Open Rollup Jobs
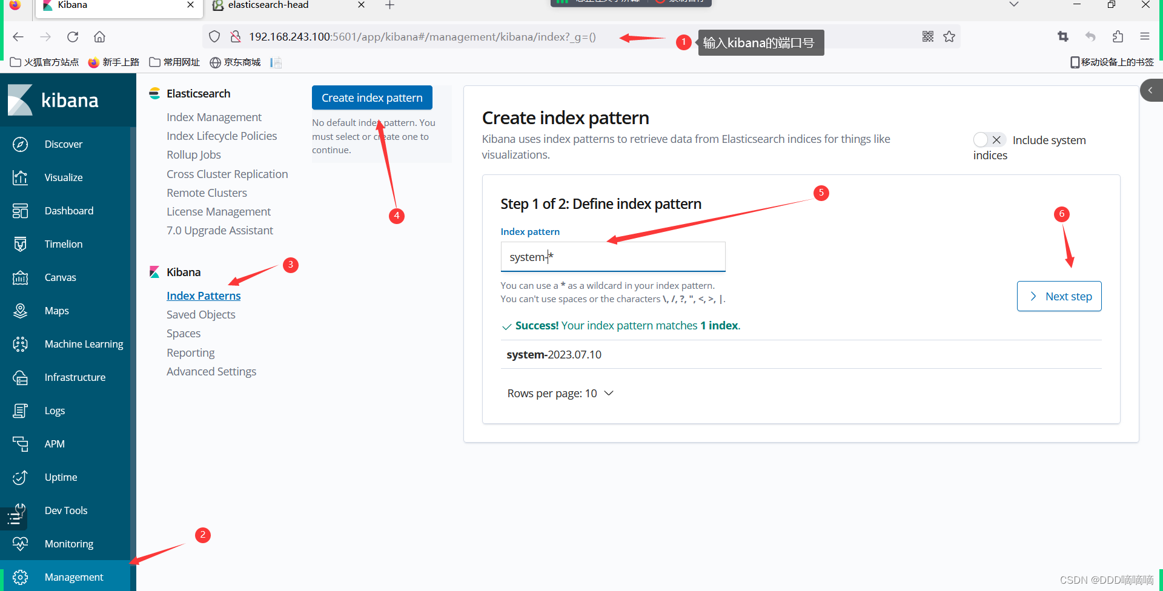Viewport: 1163px width, 591px height. click(x=194, y=155)
